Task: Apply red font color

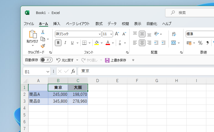Action: 108,43
